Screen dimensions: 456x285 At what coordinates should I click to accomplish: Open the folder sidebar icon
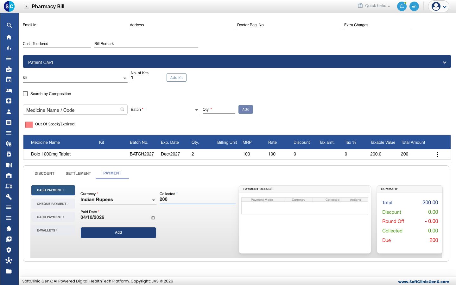pyautogui.click(x=9, y=271)
